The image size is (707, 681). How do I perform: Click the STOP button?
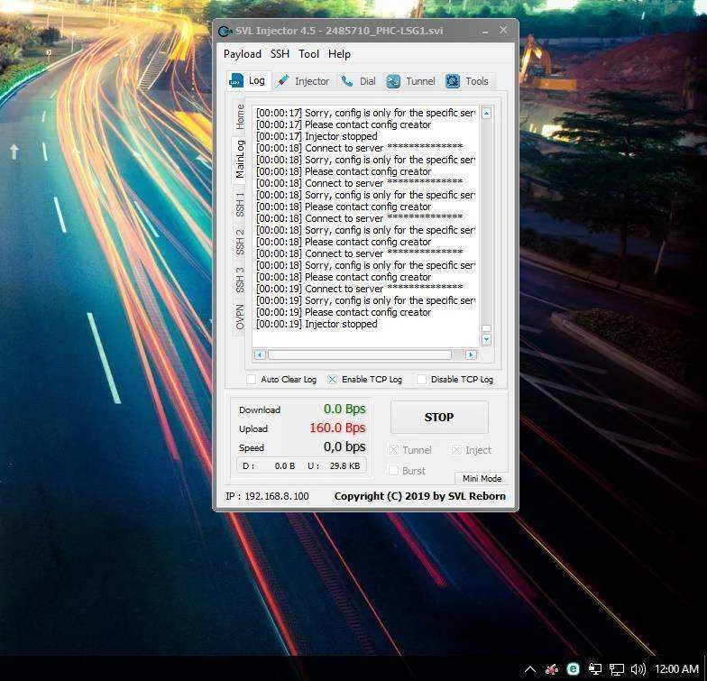pos(439,418)
